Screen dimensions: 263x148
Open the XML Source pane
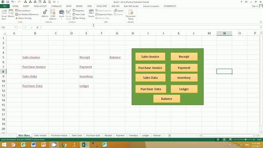pyautogui.click(x=91, y=14)
